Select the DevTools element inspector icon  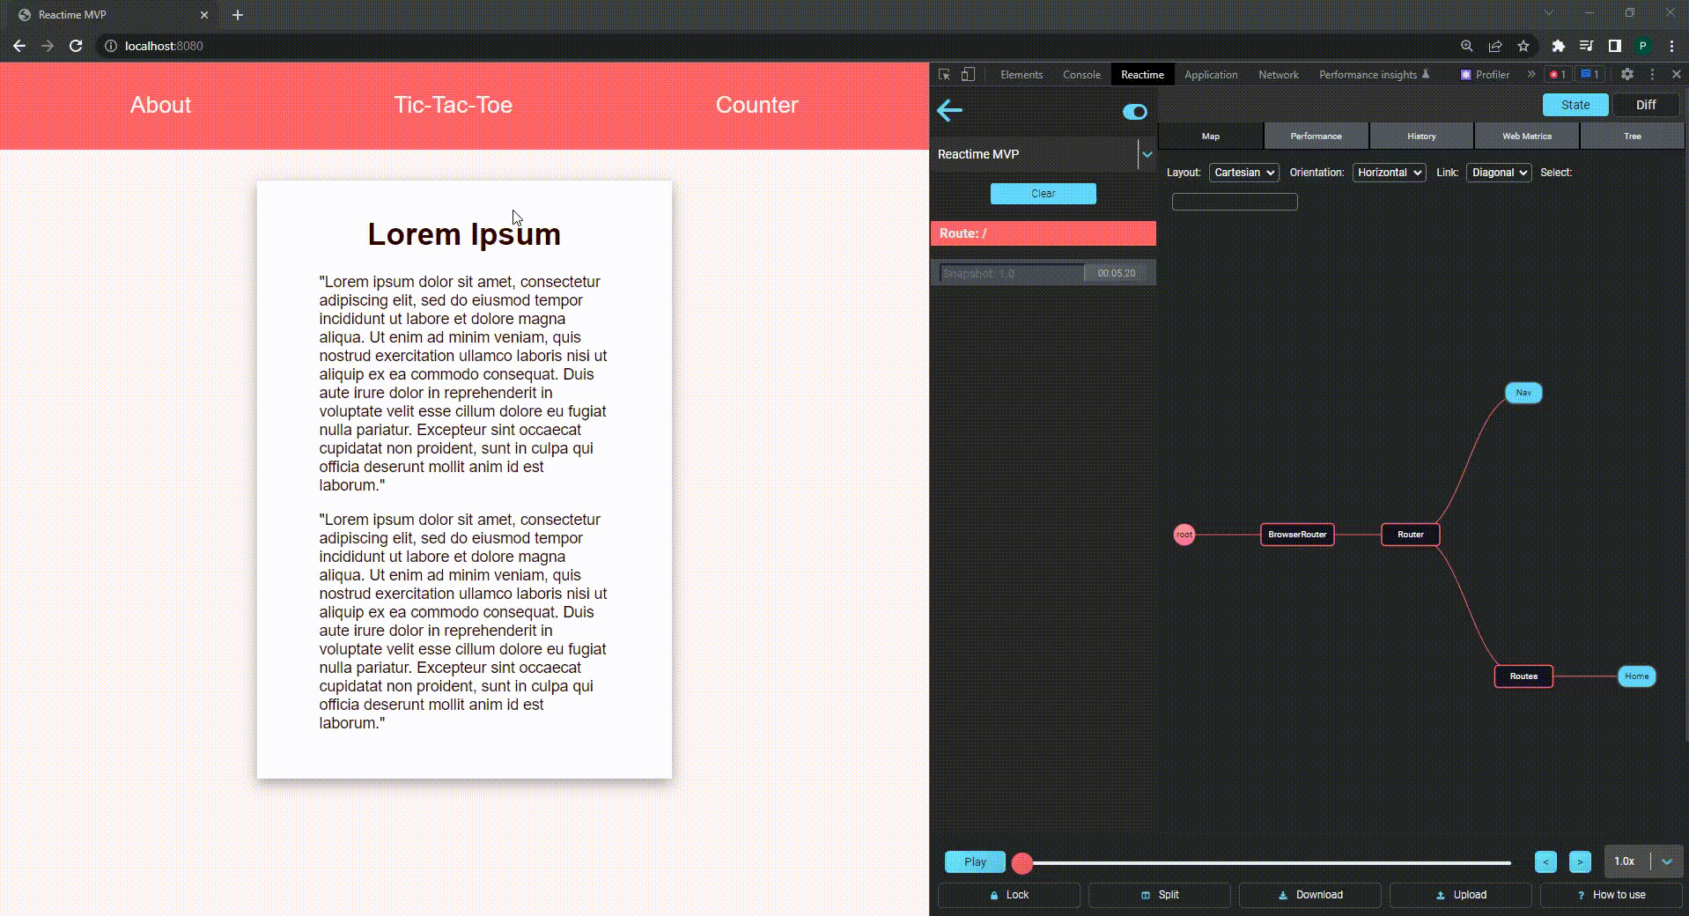(944, 75)
